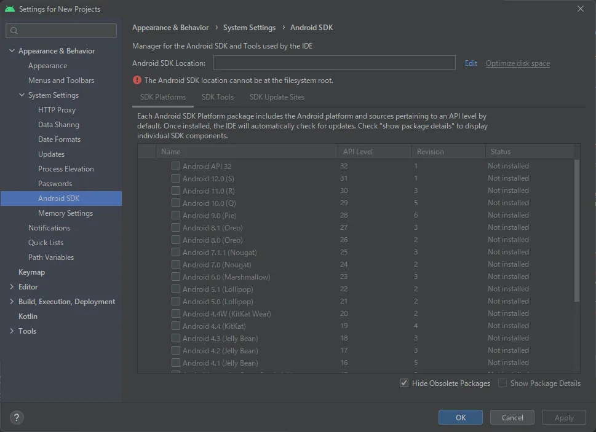The height and width of the screenshot is (432, 596).
Task: Toggle Hide Obsolete Packages checkbox
Action: pyautogui.click(x=404, y=383)
